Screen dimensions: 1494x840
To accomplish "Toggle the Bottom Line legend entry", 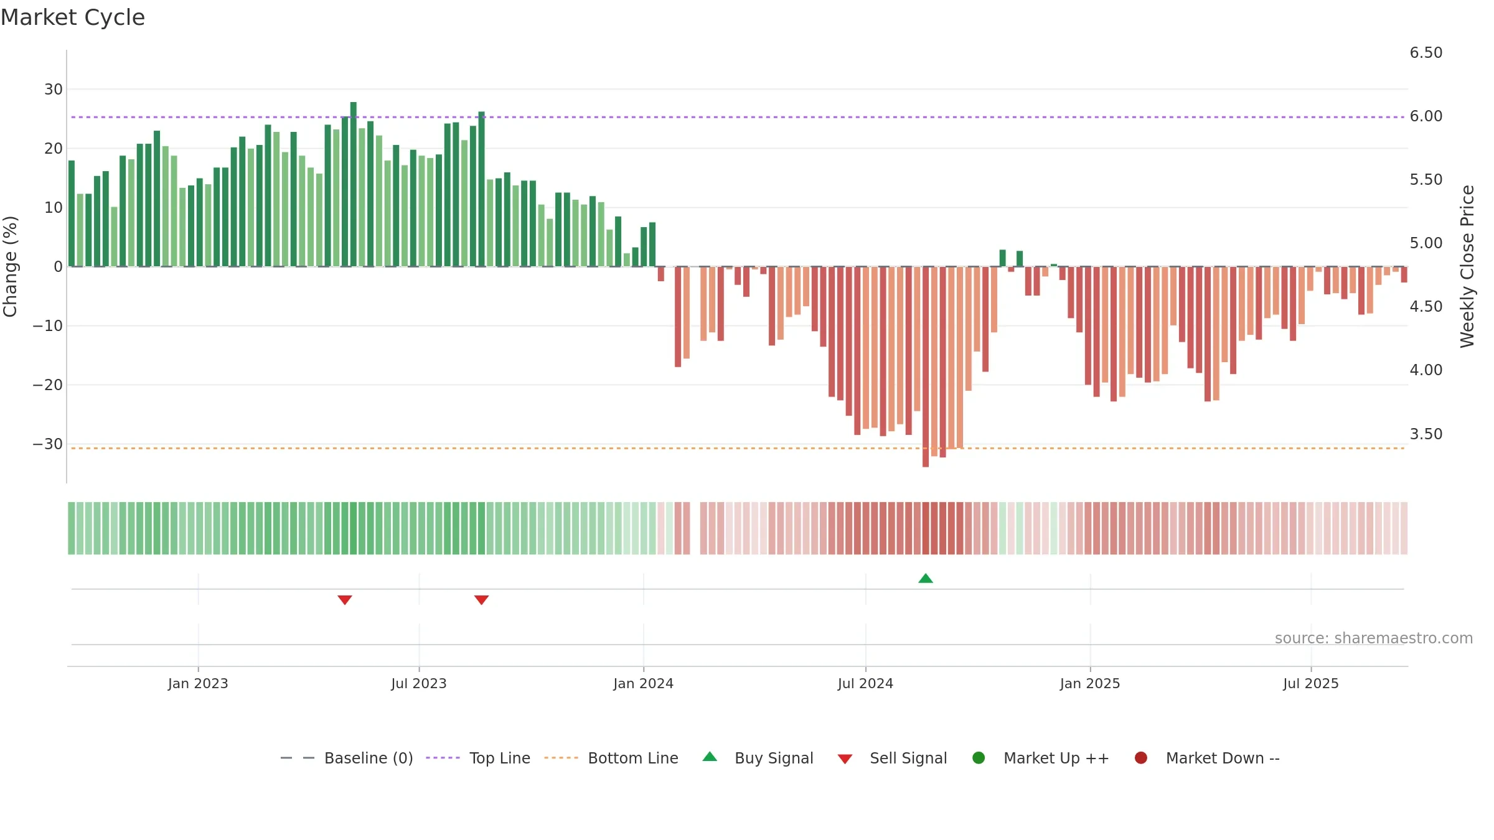I will point(611,758).
